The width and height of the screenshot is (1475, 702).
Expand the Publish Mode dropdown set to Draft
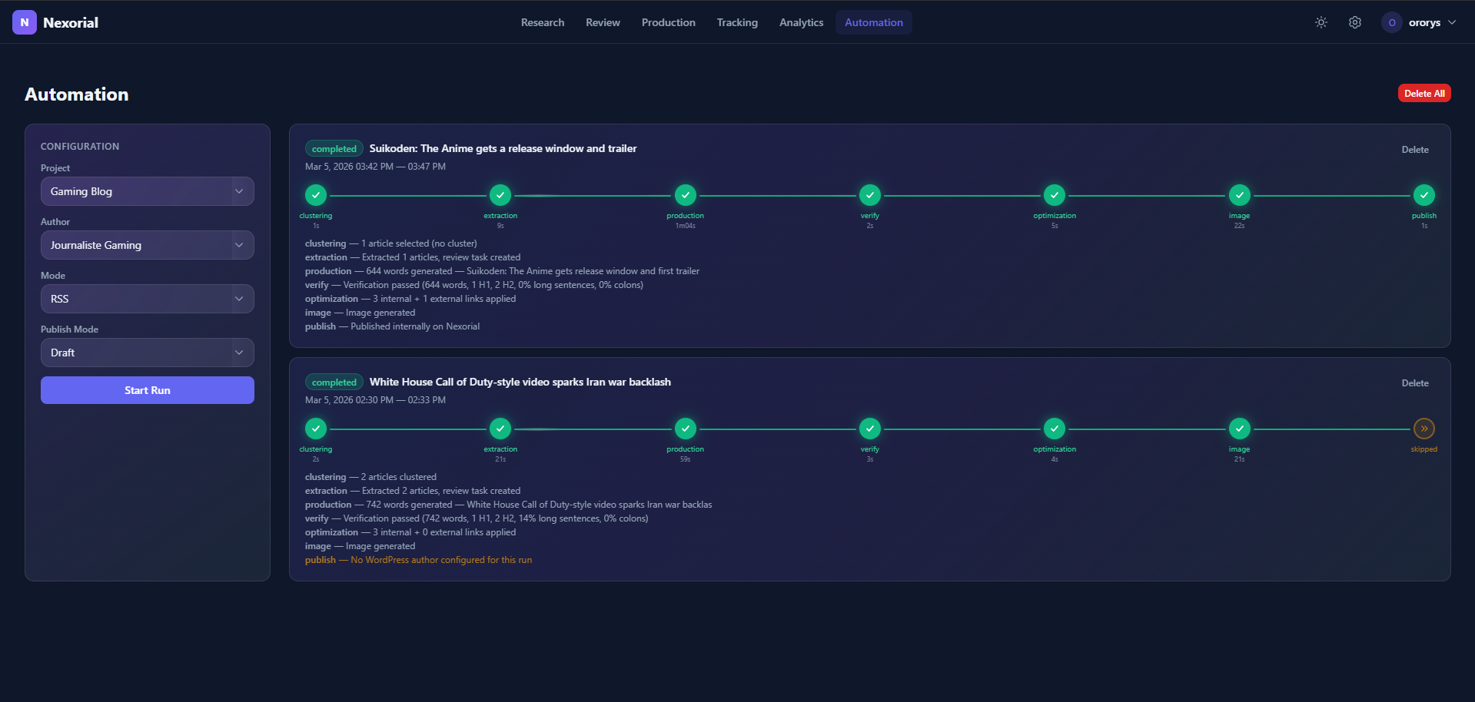click(x=147, y=352)
